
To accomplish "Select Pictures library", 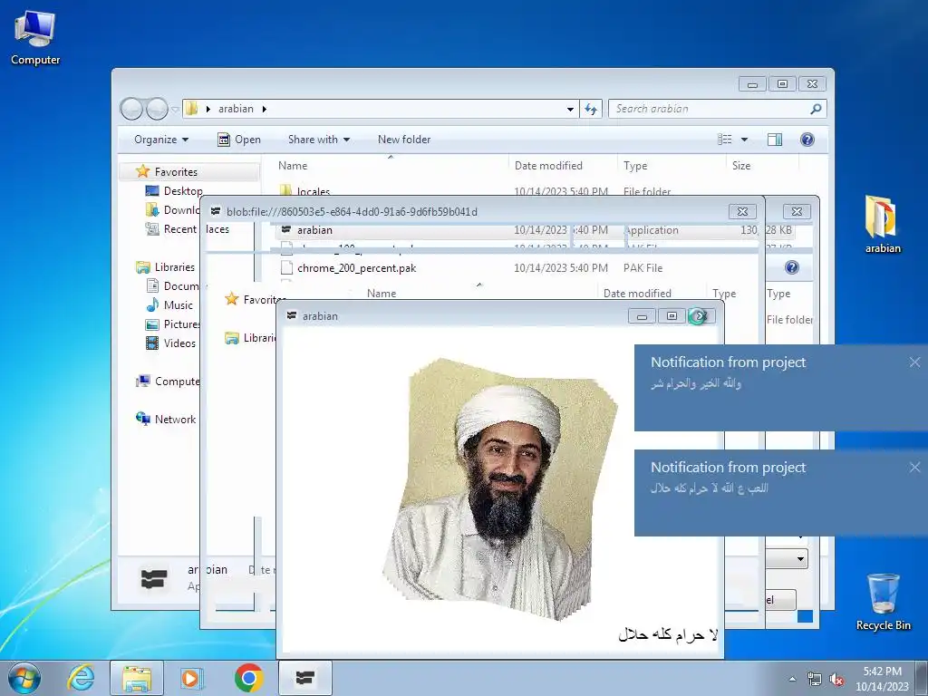I will (173, 324).
